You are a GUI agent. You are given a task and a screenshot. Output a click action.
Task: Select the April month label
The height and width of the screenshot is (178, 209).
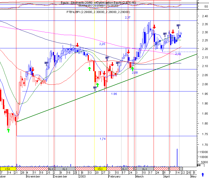(x=167, y=176)
